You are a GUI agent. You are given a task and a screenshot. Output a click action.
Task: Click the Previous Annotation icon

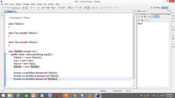(x=106, y=8)
